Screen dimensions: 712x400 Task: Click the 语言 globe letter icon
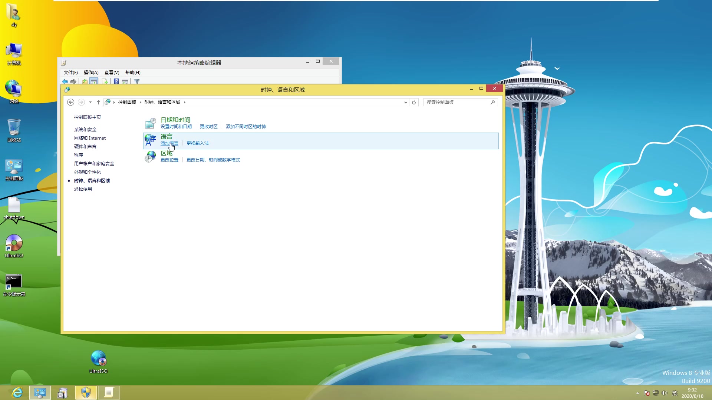tap(150, 140)
